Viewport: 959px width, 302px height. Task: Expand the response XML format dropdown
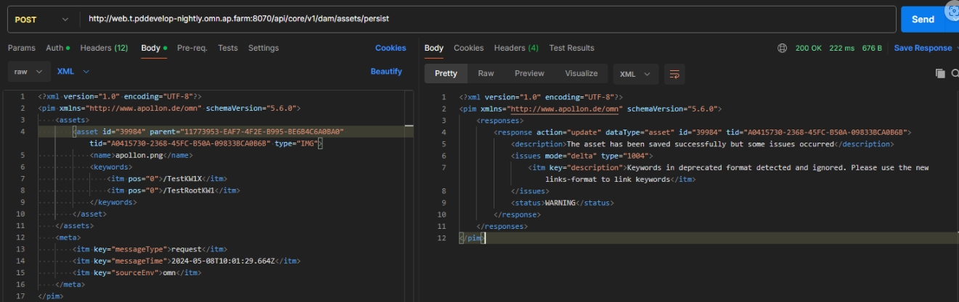(636, 74)
